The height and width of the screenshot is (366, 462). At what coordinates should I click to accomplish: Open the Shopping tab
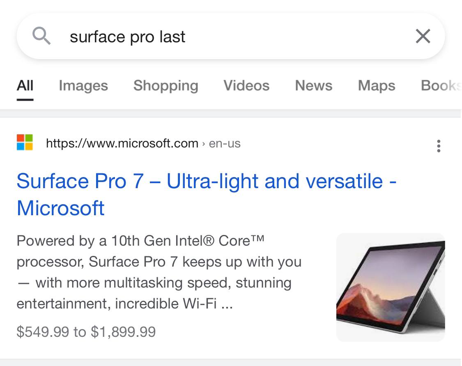click(165, 85)
